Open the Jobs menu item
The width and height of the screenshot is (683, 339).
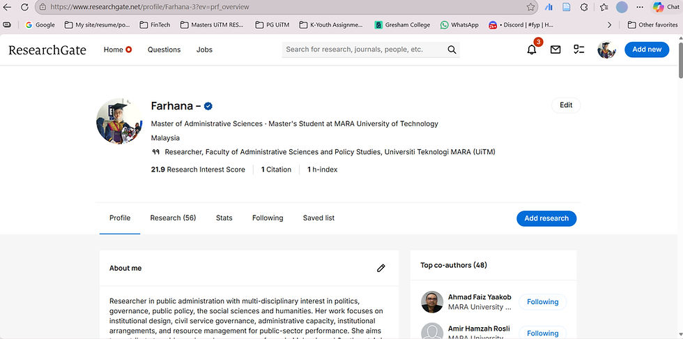[x=204, y=50]
